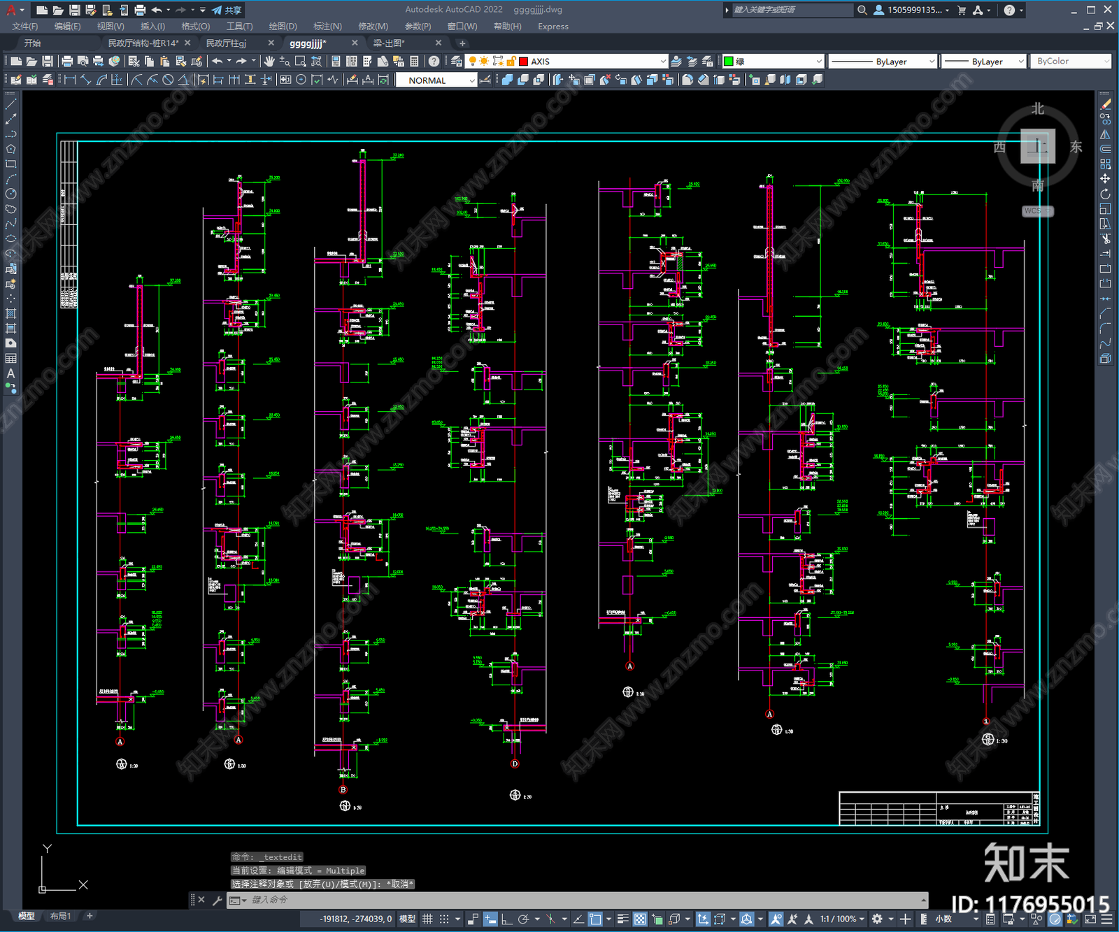
Task: Click the Diameter dimension tool
Action: tap(168, 80)
